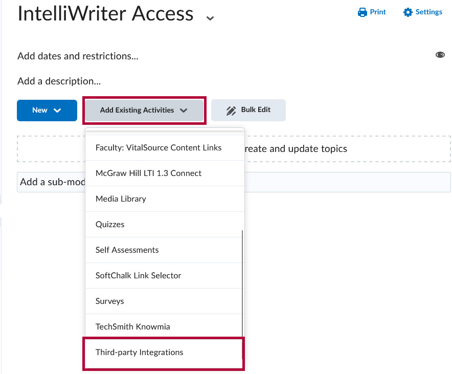Image resolution: width=452 pixels, height=374 pixels.
Task: Select Surveys from the dropdown
Action: pos(109,301)
